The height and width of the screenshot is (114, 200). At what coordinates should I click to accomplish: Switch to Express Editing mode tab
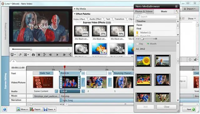coord(5,81)
